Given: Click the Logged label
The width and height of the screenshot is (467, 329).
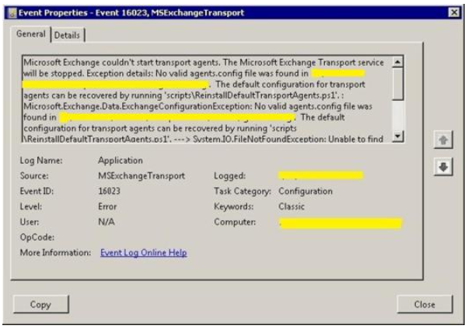Looking at the screenshot, I should 230,176.
